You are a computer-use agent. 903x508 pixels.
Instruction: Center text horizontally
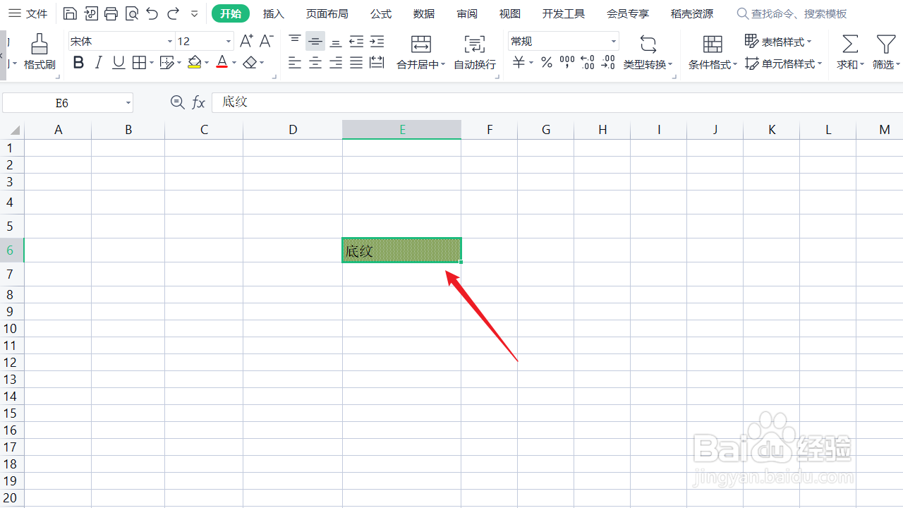point(315,63)
